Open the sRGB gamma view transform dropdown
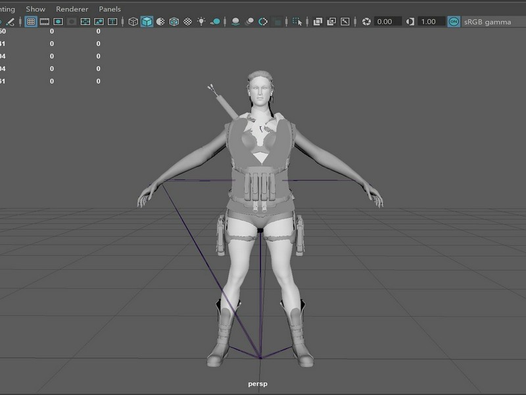The height and width of the screenshot is (395, 526). click(x=494, y=22)
